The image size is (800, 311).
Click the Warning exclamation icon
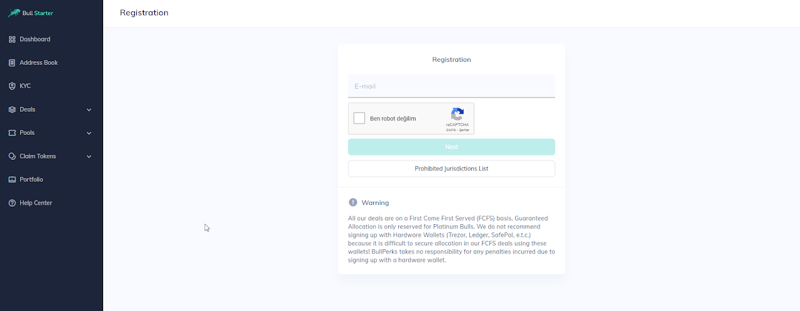coord(353,202)
